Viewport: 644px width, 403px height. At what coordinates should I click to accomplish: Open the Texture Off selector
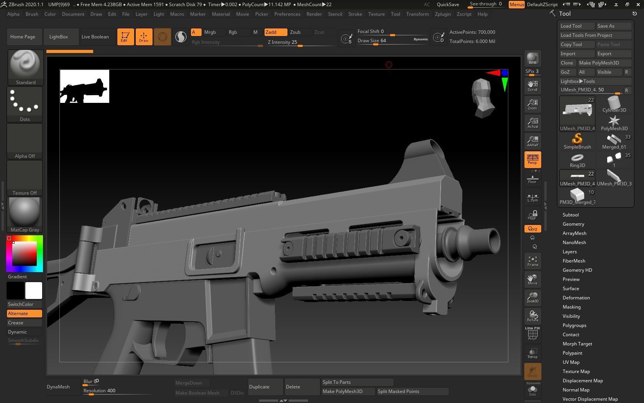tap(25, 178)
